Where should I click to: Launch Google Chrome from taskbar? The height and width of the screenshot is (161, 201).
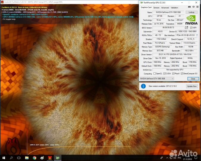click(x=34, y=158)
